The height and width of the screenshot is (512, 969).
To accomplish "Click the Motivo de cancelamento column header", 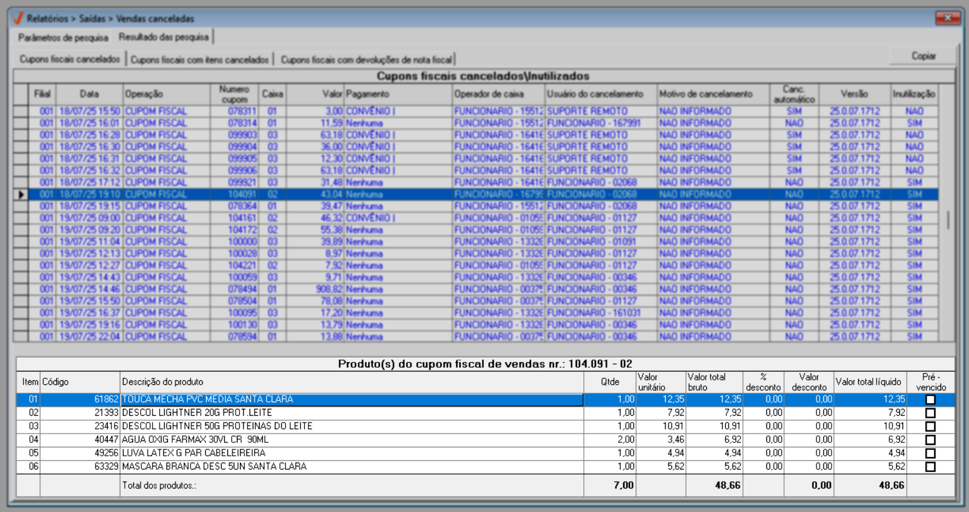I will coord(706,94).
